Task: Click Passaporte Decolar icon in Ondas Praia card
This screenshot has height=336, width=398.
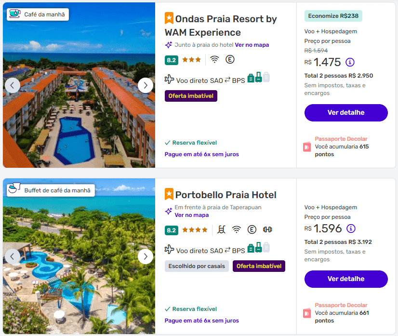Action: [307, 147]
